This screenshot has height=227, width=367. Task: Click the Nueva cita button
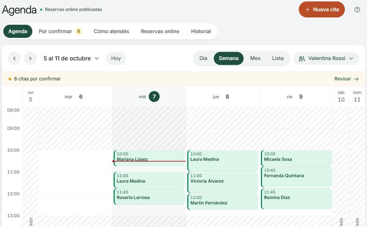(x=322, y=9)
